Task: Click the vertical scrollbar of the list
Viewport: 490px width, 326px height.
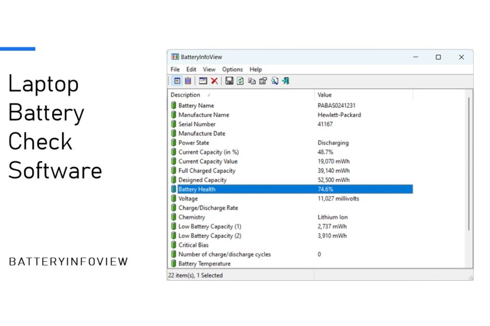Action: pyautogui.click(x=469, y=164)
